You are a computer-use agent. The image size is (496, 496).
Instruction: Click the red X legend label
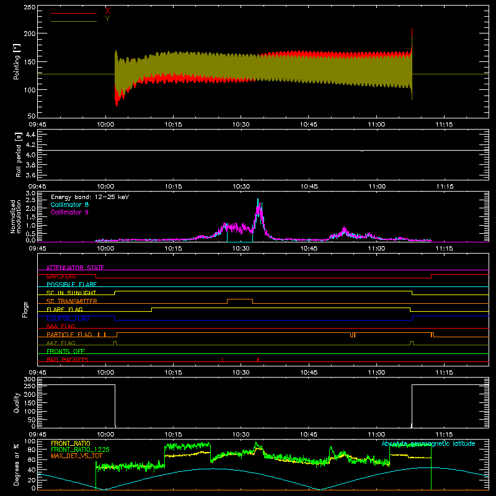[x=107, y=11]
